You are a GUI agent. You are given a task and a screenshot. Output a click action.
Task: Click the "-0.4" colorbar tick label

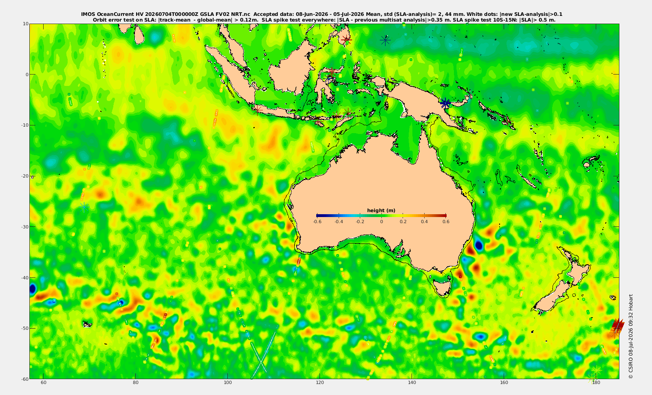[338, 222]
